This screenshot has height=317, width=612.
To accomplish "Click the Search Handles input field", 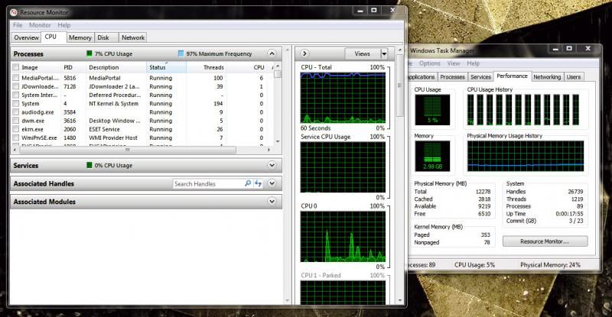I will pyautogui.click(x=208, y=183).
